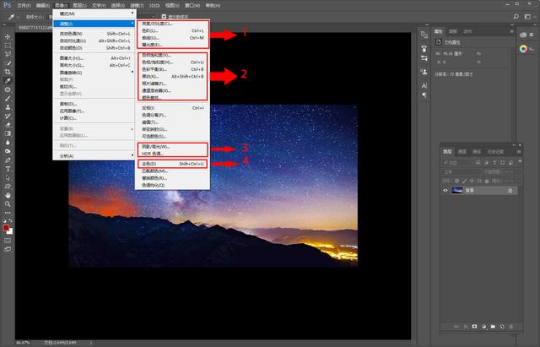
Task: Toggle the 显示取样环 checkbox
Action: (164, 16)
